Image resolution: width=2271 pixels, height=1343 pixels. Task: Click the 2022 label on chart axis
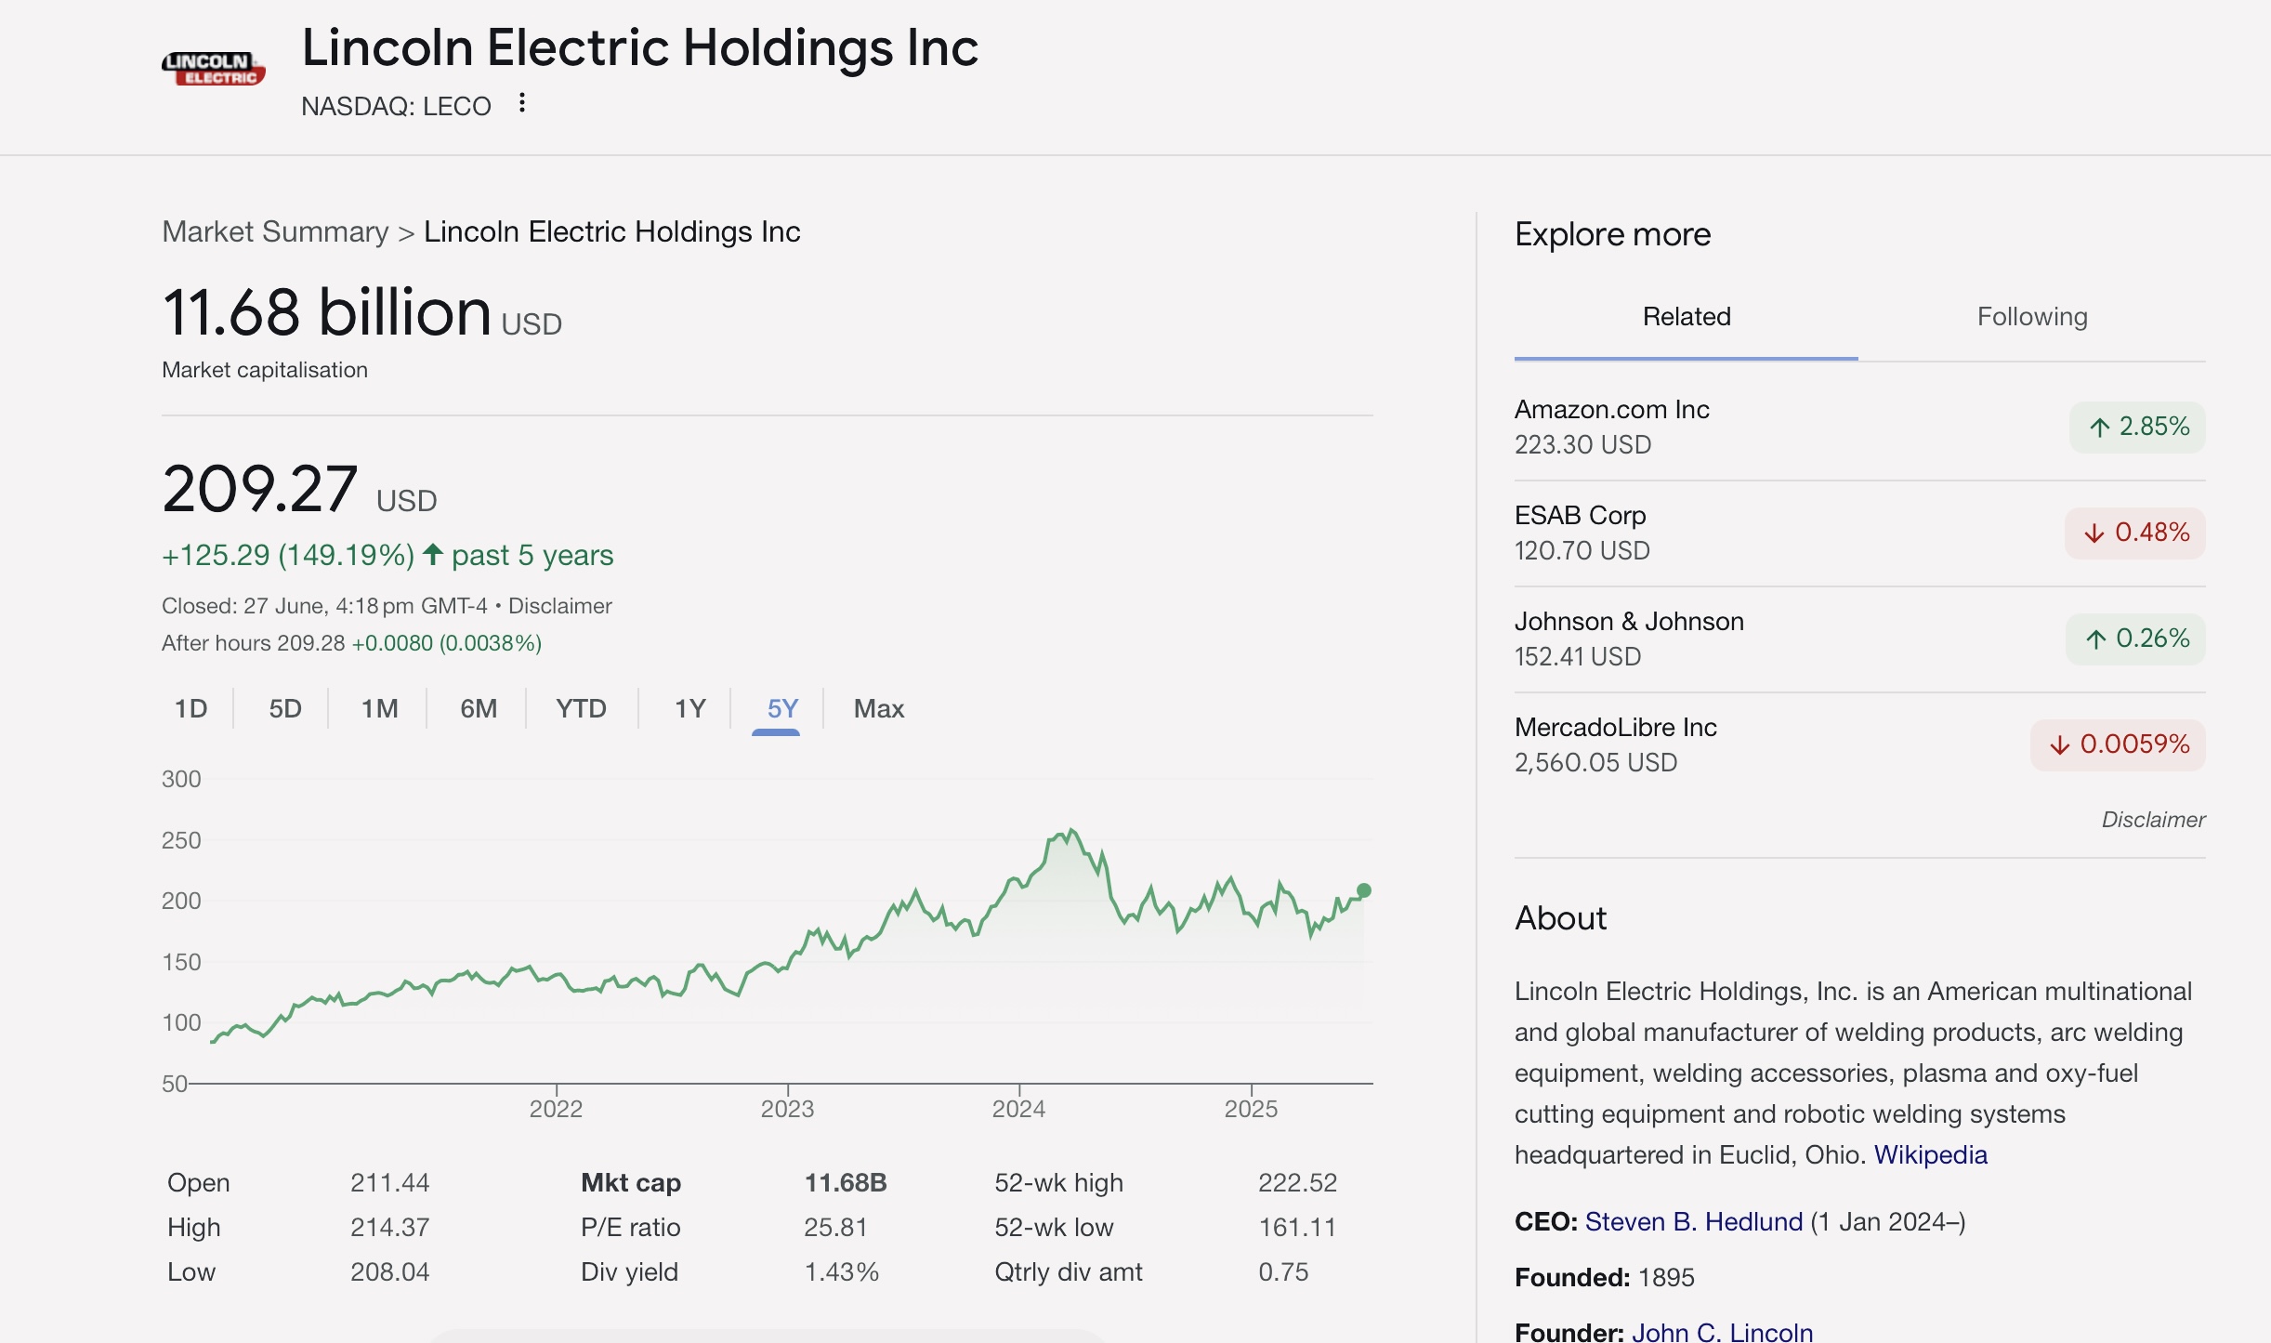[x=556, y=1109]
